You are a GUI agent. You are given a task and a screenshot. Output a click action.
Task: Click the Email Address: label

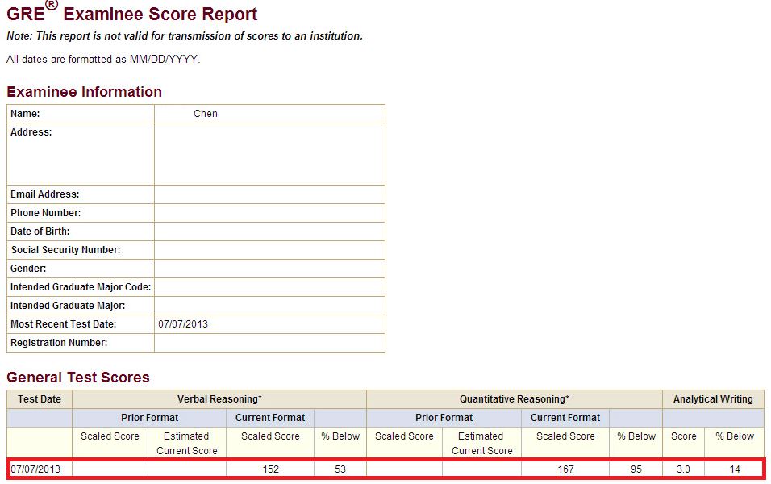coord(44,194)
